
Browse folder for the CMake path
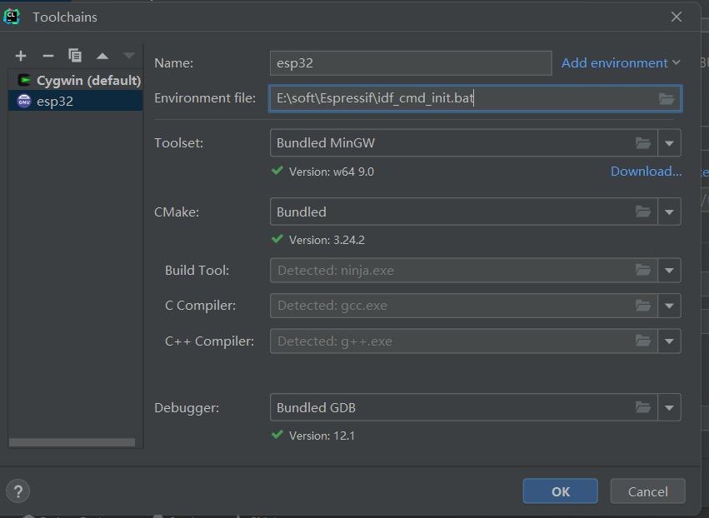[642, 212]
